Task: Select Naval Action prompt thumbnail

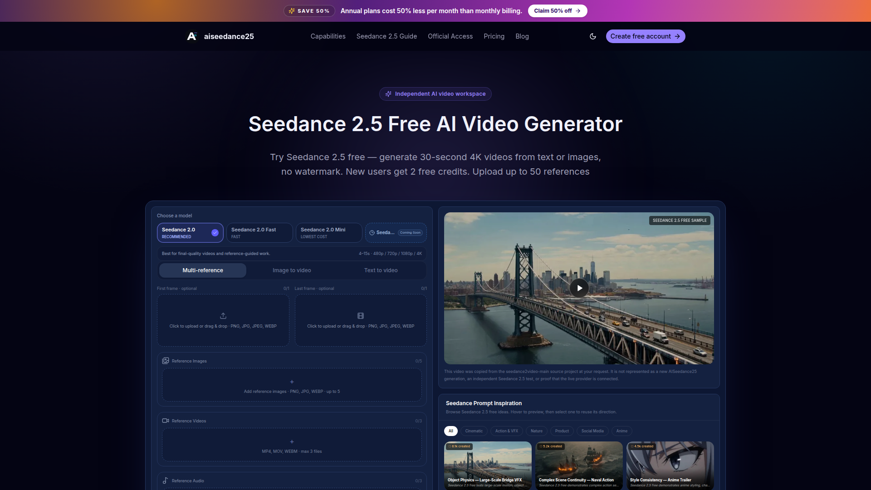Action: pos(579,465)
